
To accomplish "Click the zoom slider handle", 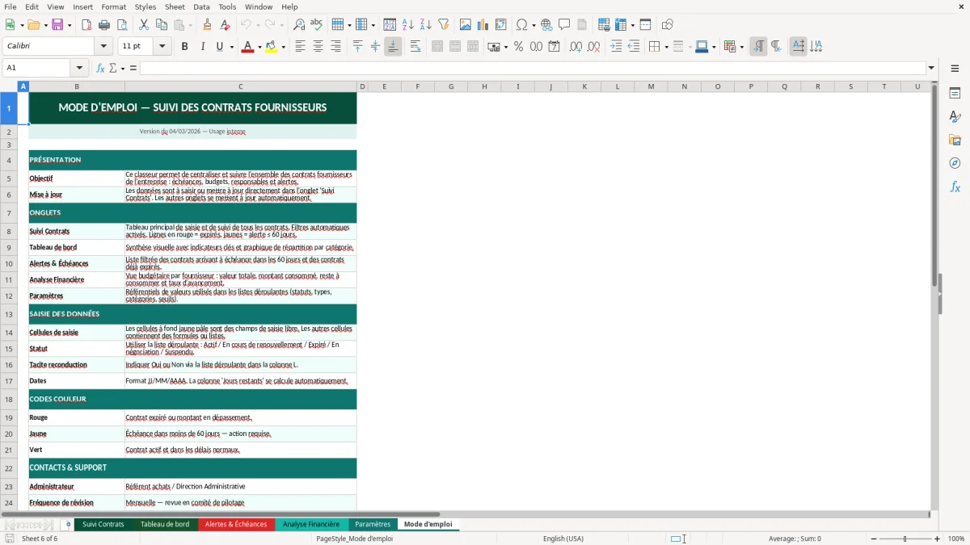I will 905,539.
